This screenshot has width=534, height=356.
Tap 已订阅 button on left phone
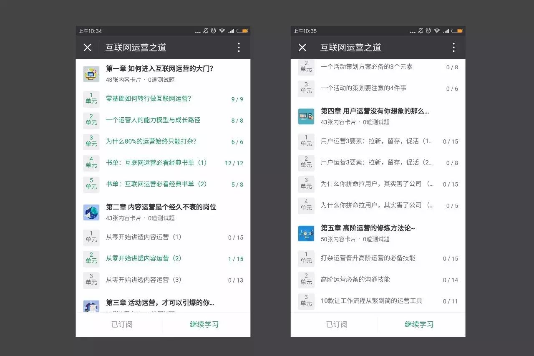tap(122, 324)
